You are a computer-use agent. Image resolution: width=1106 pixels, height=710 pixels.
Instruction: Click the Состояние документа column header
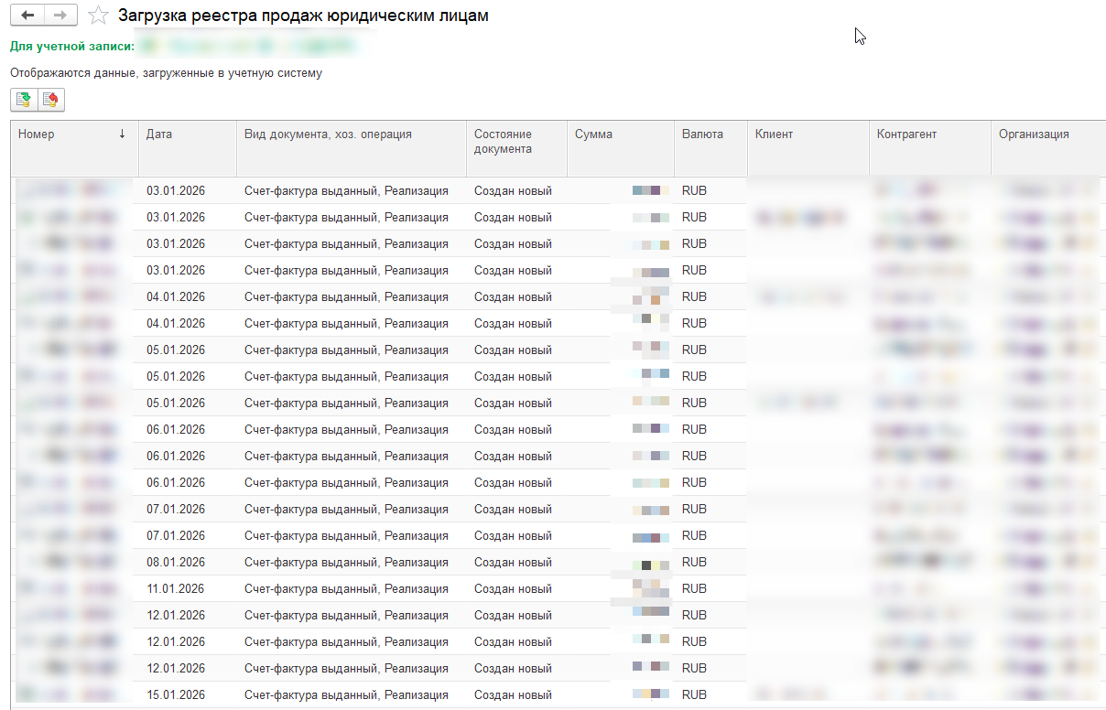point(516,148)
